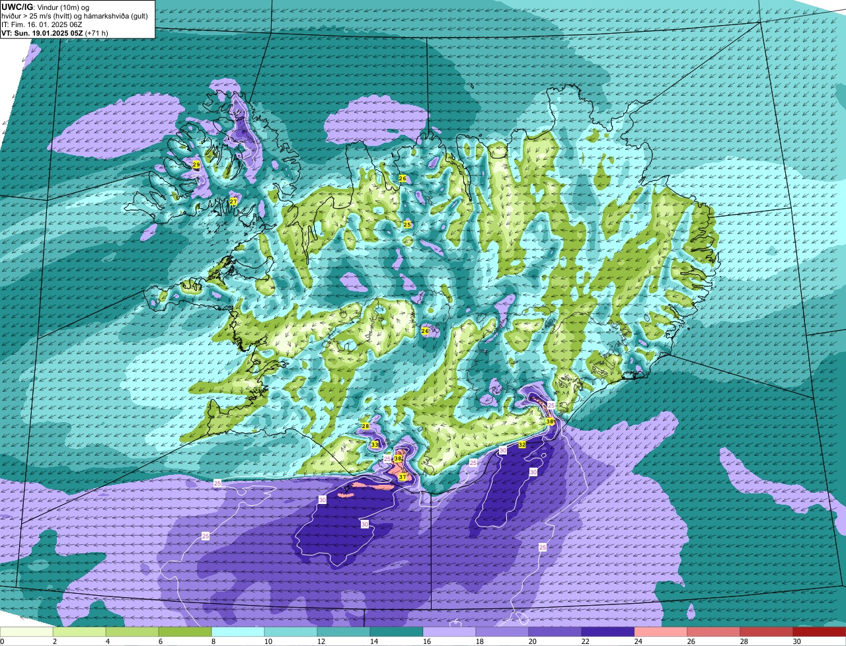The width and height of the screenshot is (846, 646).
Task: Pick the 28–30 m/s legend swatch
Action: (x=767, y=631)
